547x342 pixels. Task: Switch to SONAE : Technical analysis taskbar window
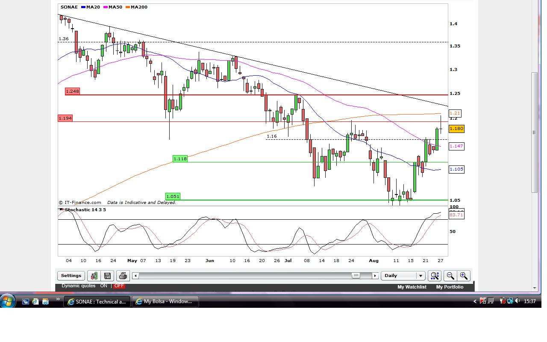(x=97, y=301)
